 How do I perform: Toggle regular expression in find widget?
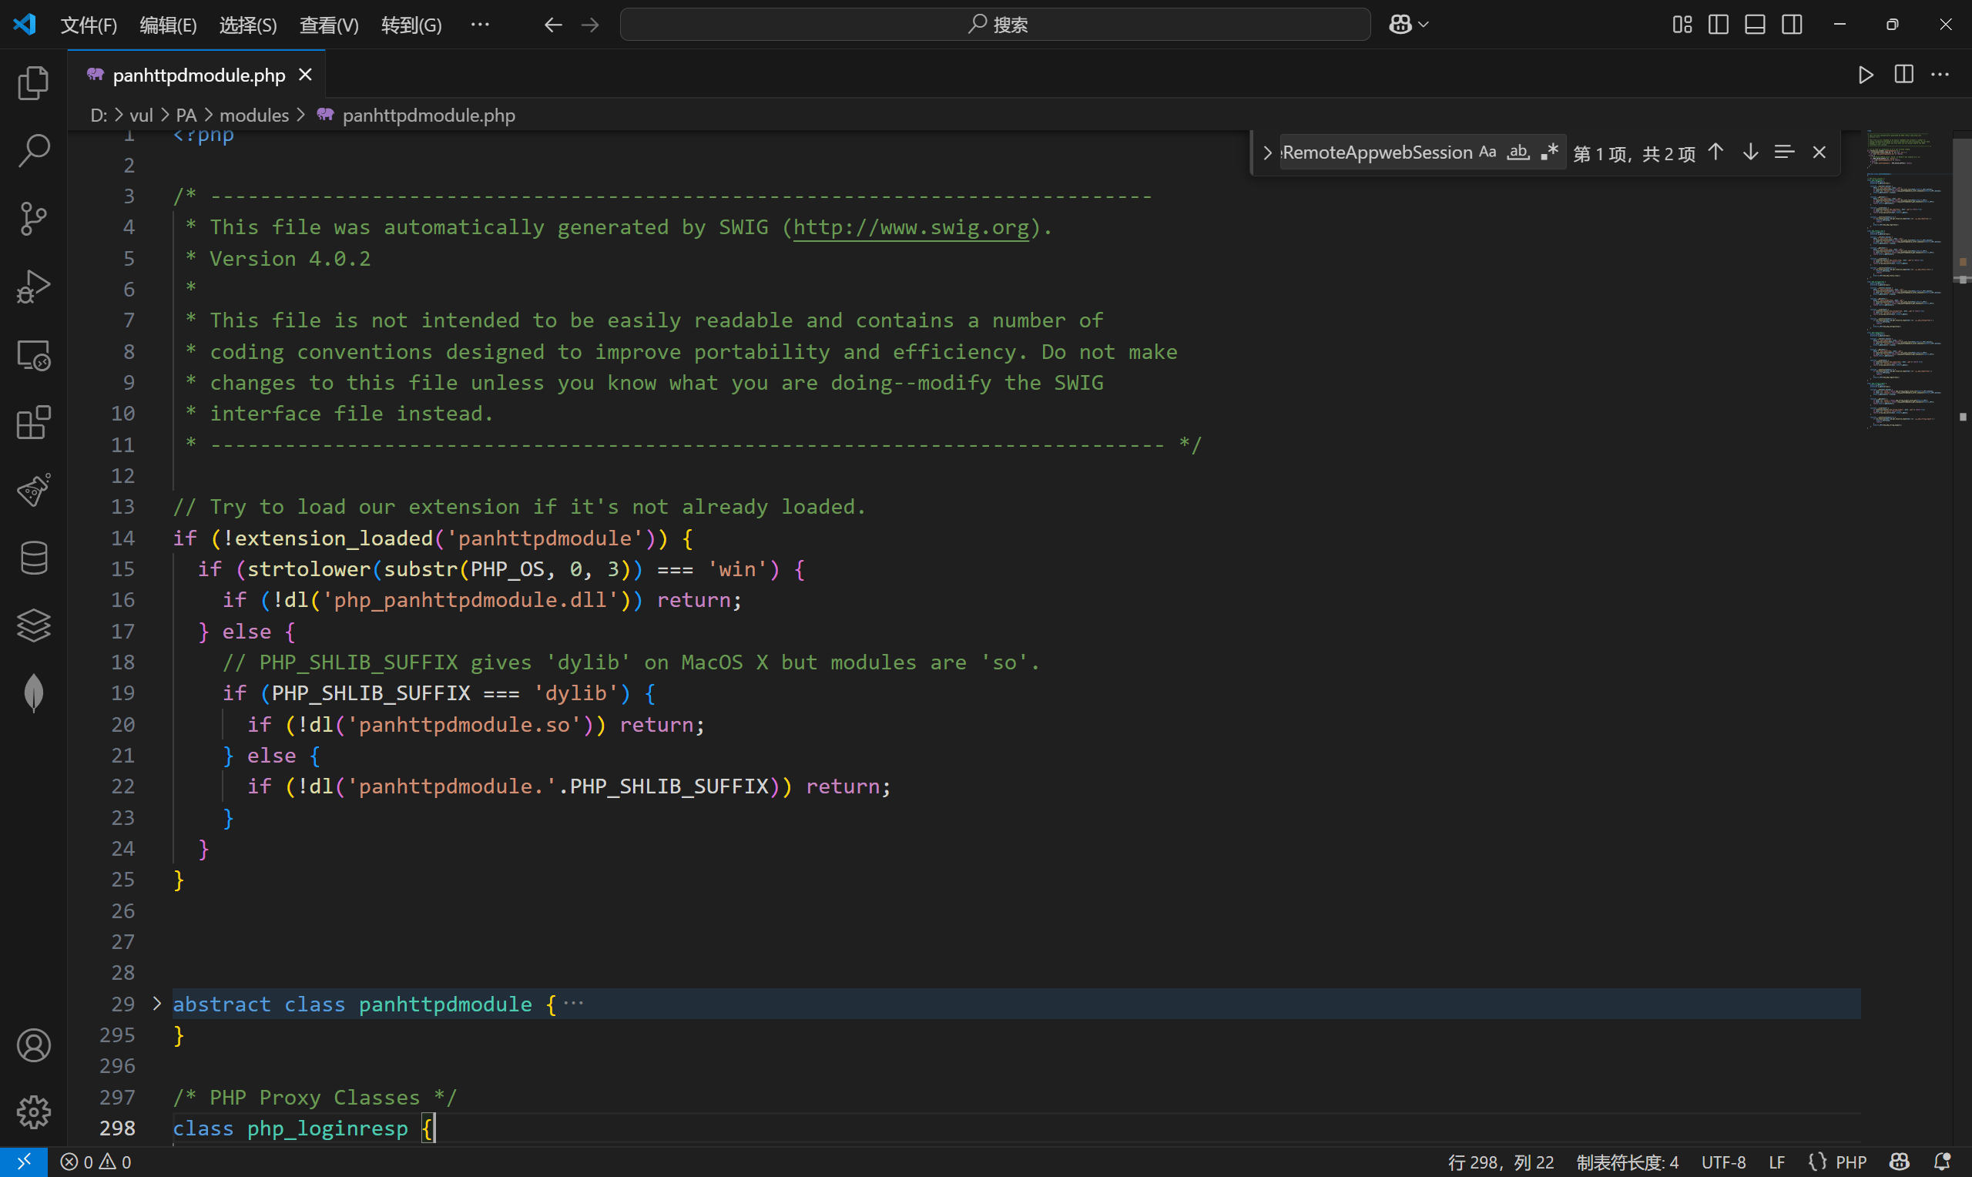1548,152
